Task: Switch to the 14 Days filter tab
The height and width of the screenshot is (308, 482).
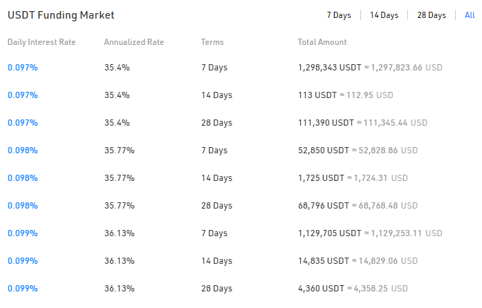Action: (x=384, y=15)
